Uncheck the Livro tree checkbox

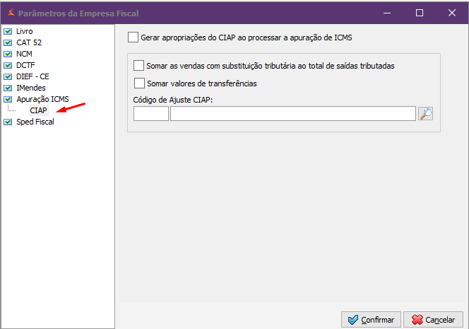(x=8, y=31)
